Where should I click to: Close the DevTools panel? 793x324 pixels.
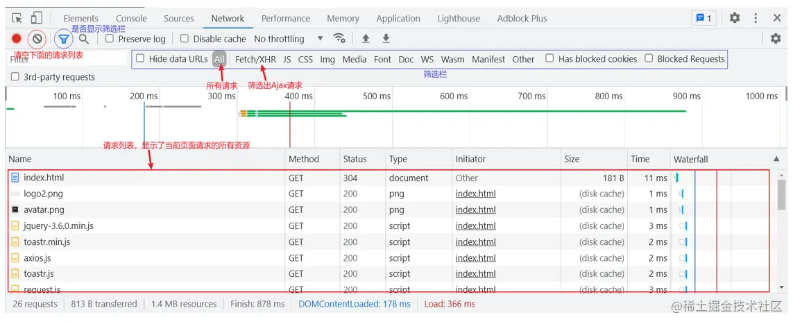(x=777, y=18)
